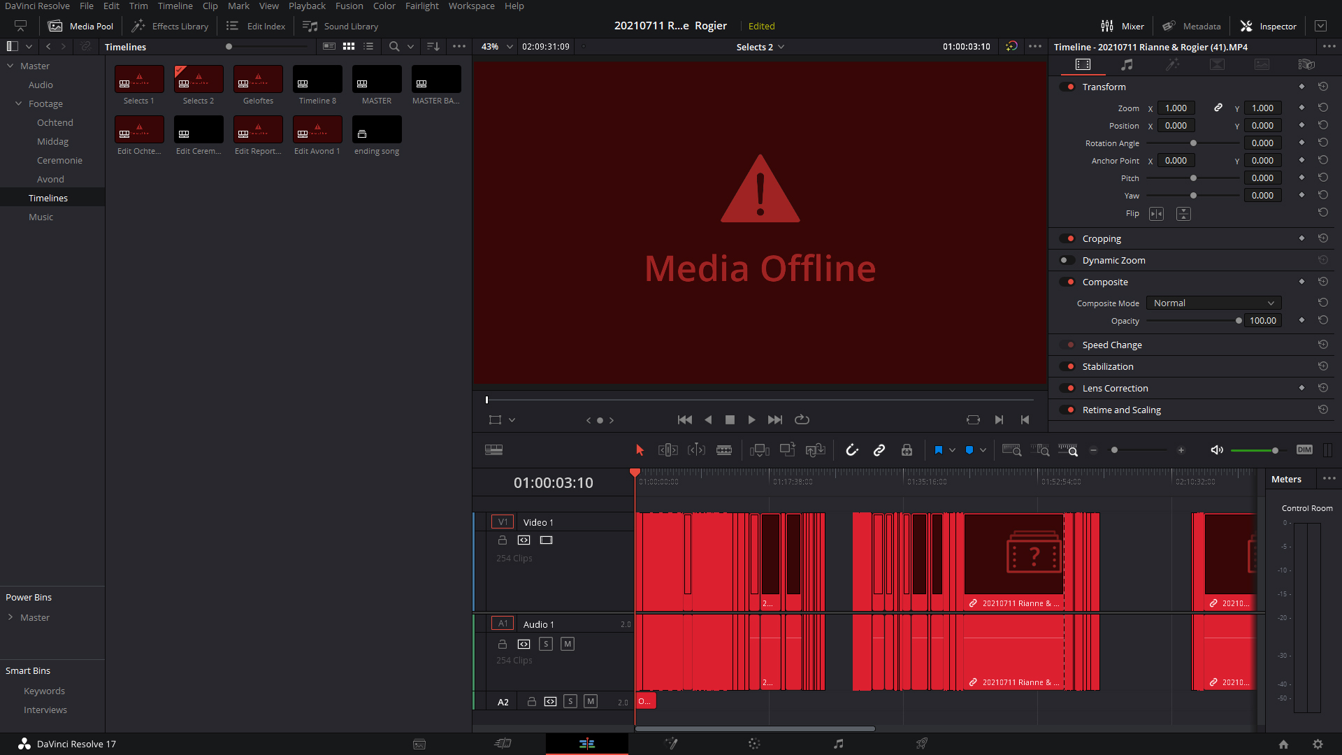Add a blue flag to clip
The image size is (1342, 755).
coord(939,450)
